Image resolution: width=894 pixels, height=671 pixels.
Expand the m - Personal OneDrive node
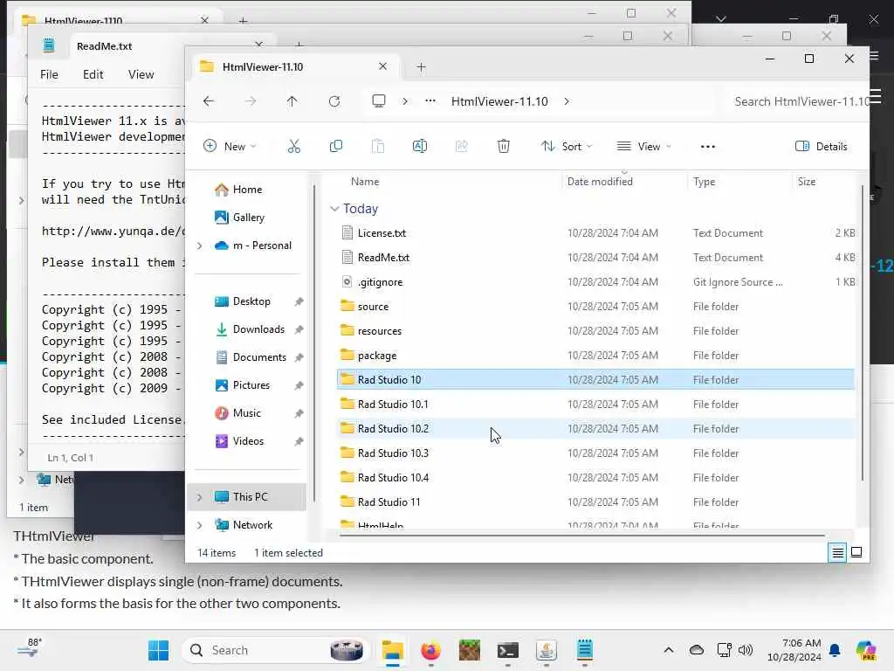tap(200, 246)
